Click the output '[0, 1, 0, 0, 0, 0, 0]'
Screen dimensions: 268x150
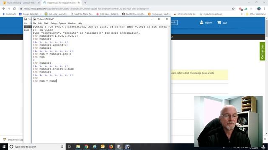click(53, 75)
